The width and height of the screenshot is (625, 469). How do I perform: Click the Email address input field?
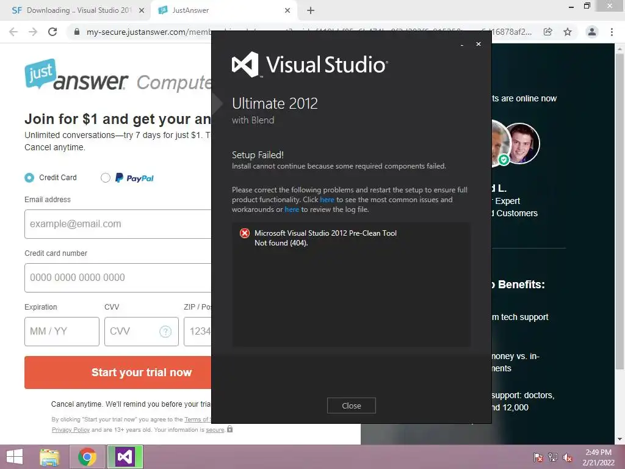pos(118,224)
